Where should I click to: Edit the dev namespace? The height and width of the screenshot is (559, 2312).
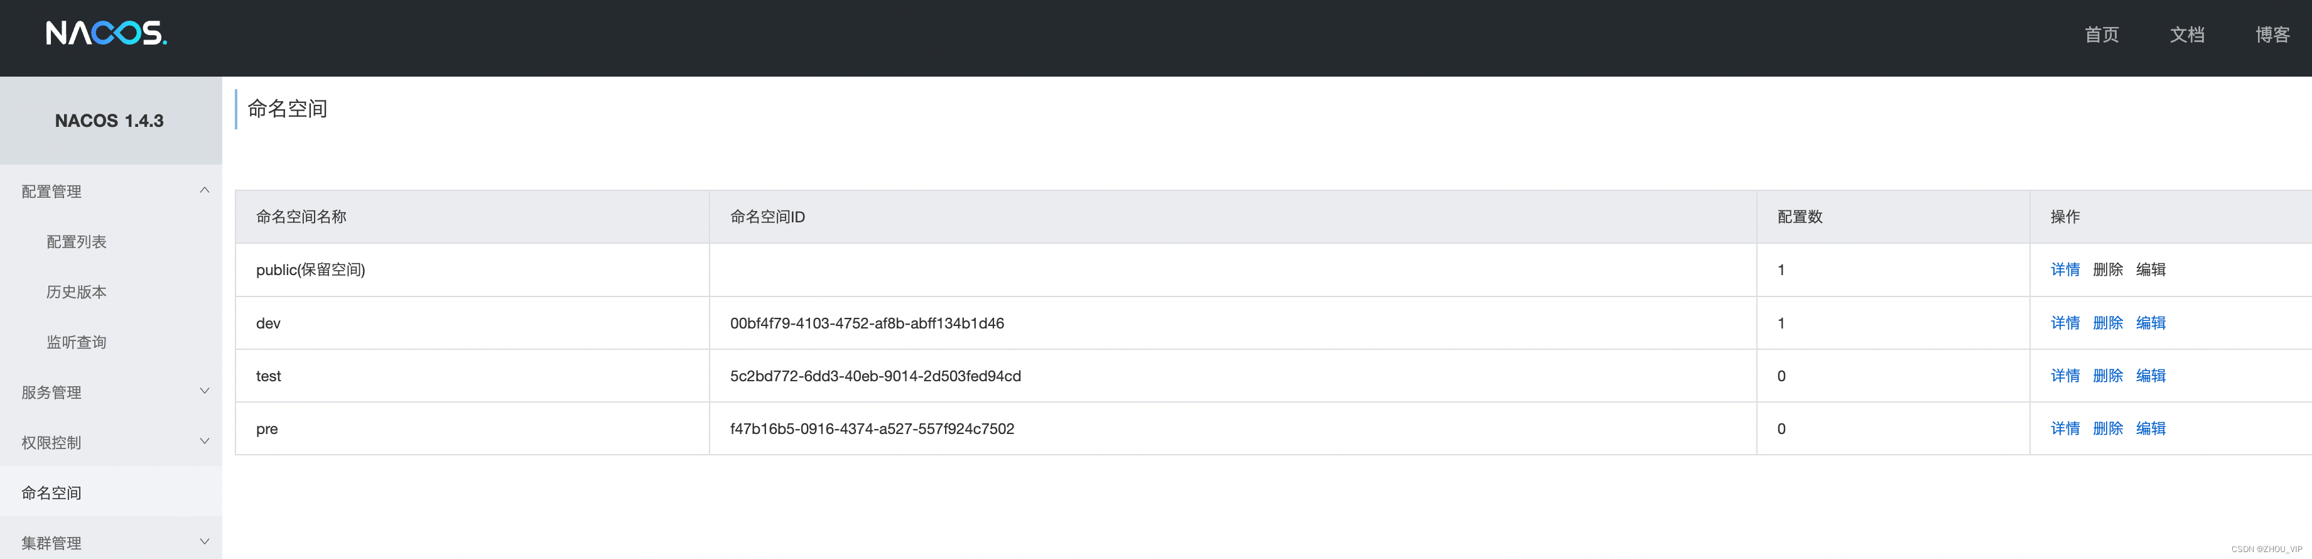tap(2151, 322)
